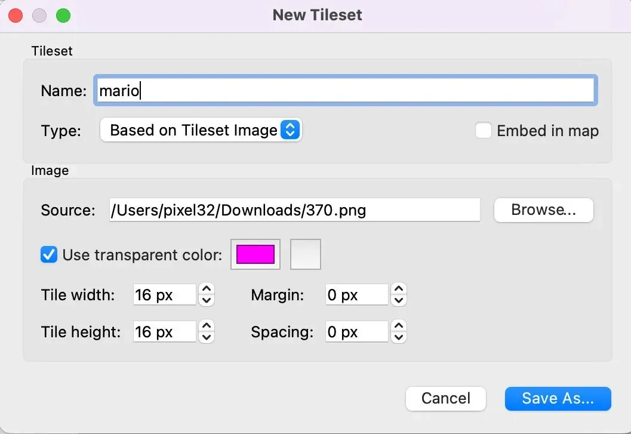Click the gray button beside the magenta swatch
The height and width of the screenshot is (434, 631).
[x=306, y=254]
